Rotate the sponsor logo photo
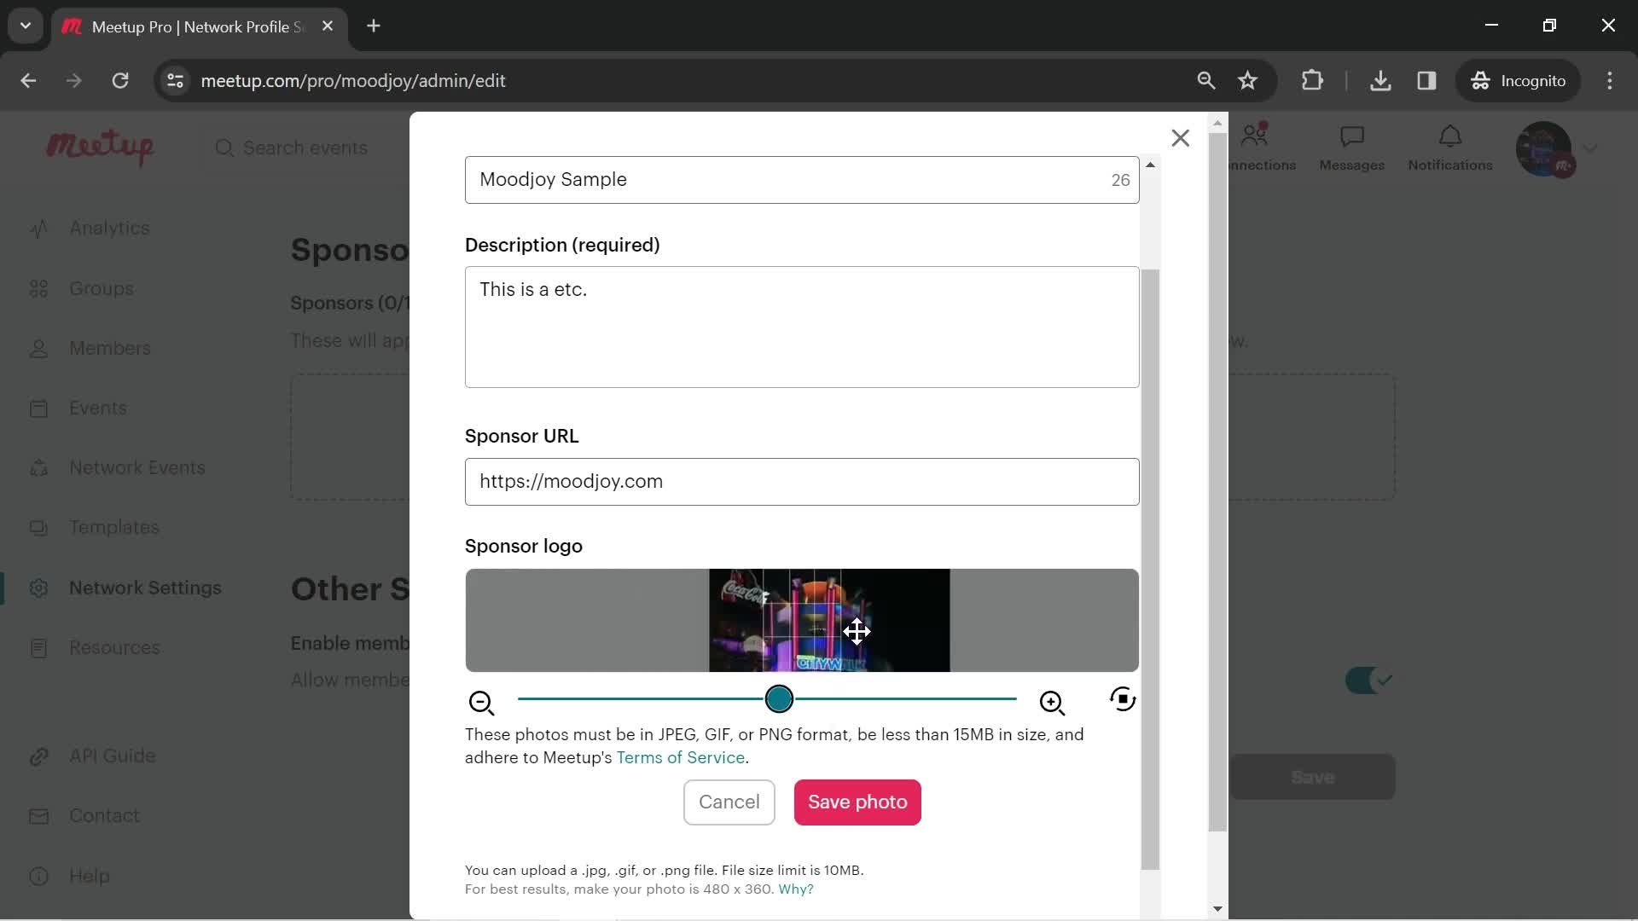The height and width of the screenshot is (921, 1638). (x=1123, y=699)
